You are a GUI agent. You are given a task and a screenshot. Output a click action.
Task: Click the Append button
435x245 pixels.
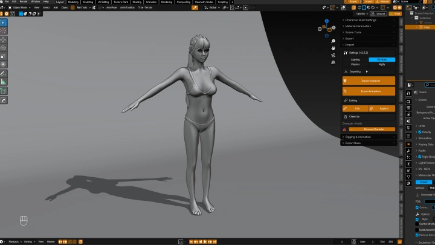(382, 109)
